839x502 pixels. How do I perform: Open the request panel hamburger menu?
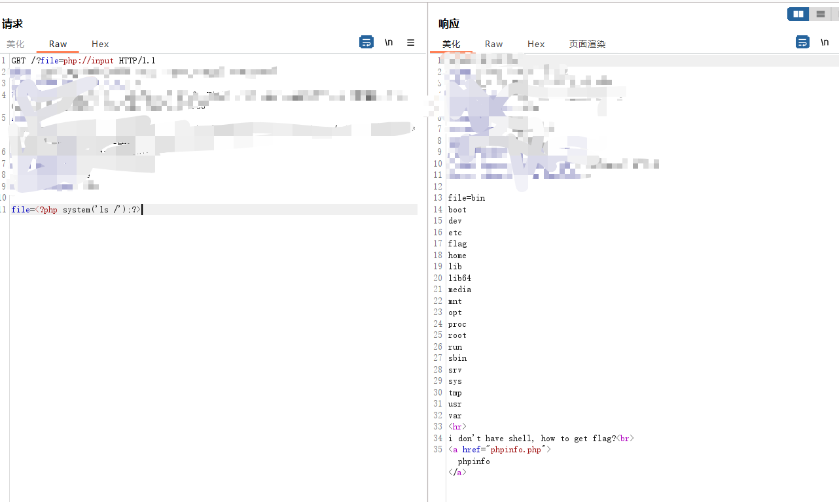click(411, 42)
